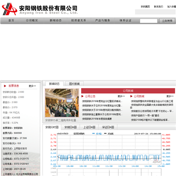Click company fax 0372-3120181

click(21, 164)
